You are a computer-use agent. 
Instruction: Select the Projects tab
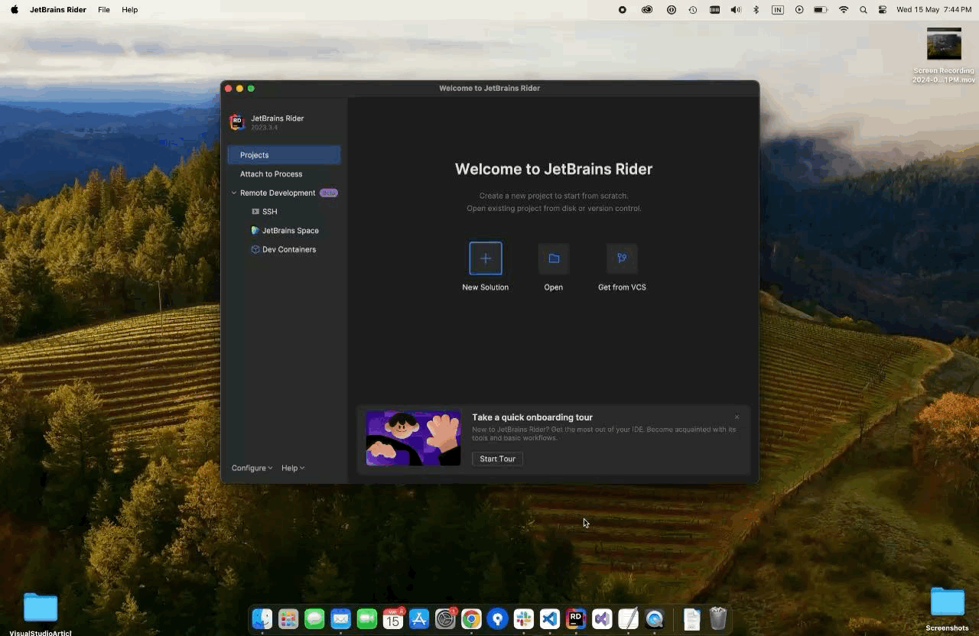pyautogui.click(x=284, y=155)
